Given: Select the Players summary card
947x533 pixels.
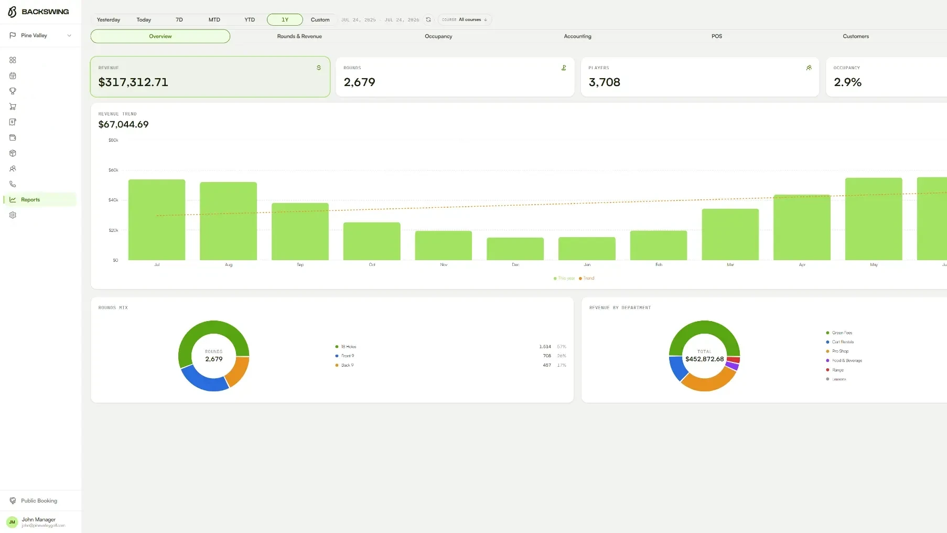Looking at the screenshot, I should pos(700,77).
